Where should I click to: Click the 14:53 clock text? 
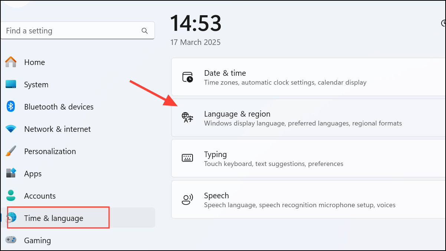[x=196, y=23]
